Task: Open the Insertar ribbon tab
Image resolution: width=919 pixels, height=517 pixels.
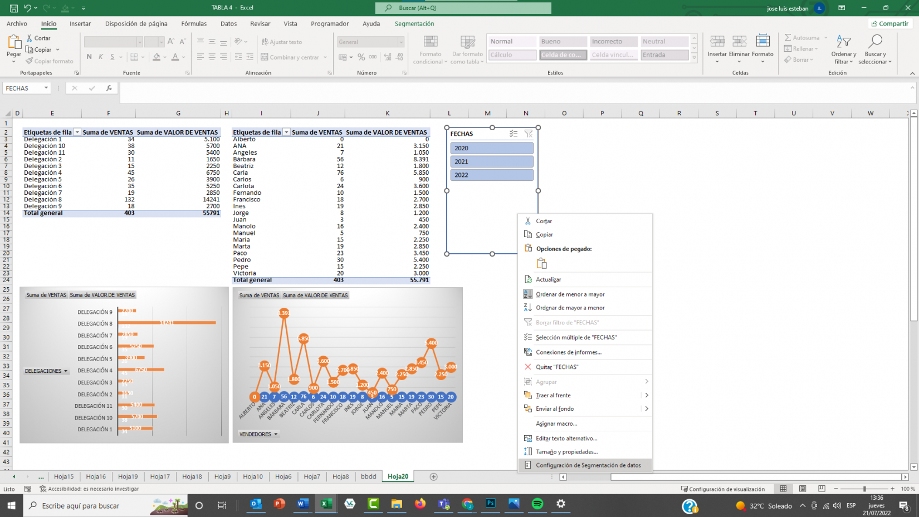Action: coord(80,24)
